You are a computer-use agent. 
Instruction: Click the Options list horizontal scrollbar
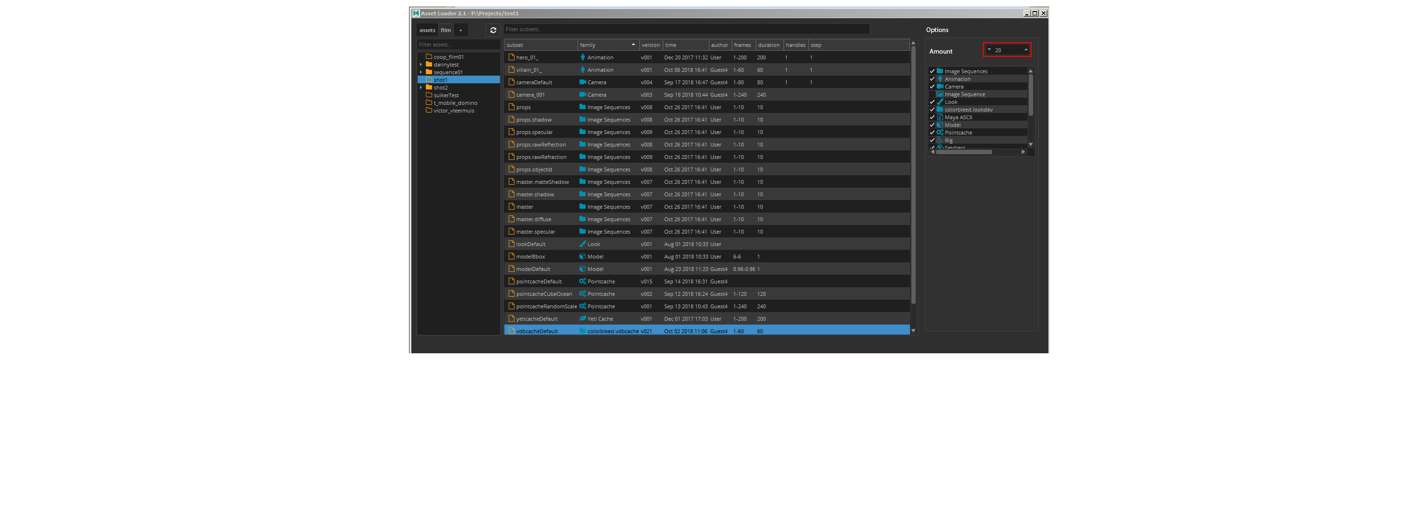(x=964, y=152)
